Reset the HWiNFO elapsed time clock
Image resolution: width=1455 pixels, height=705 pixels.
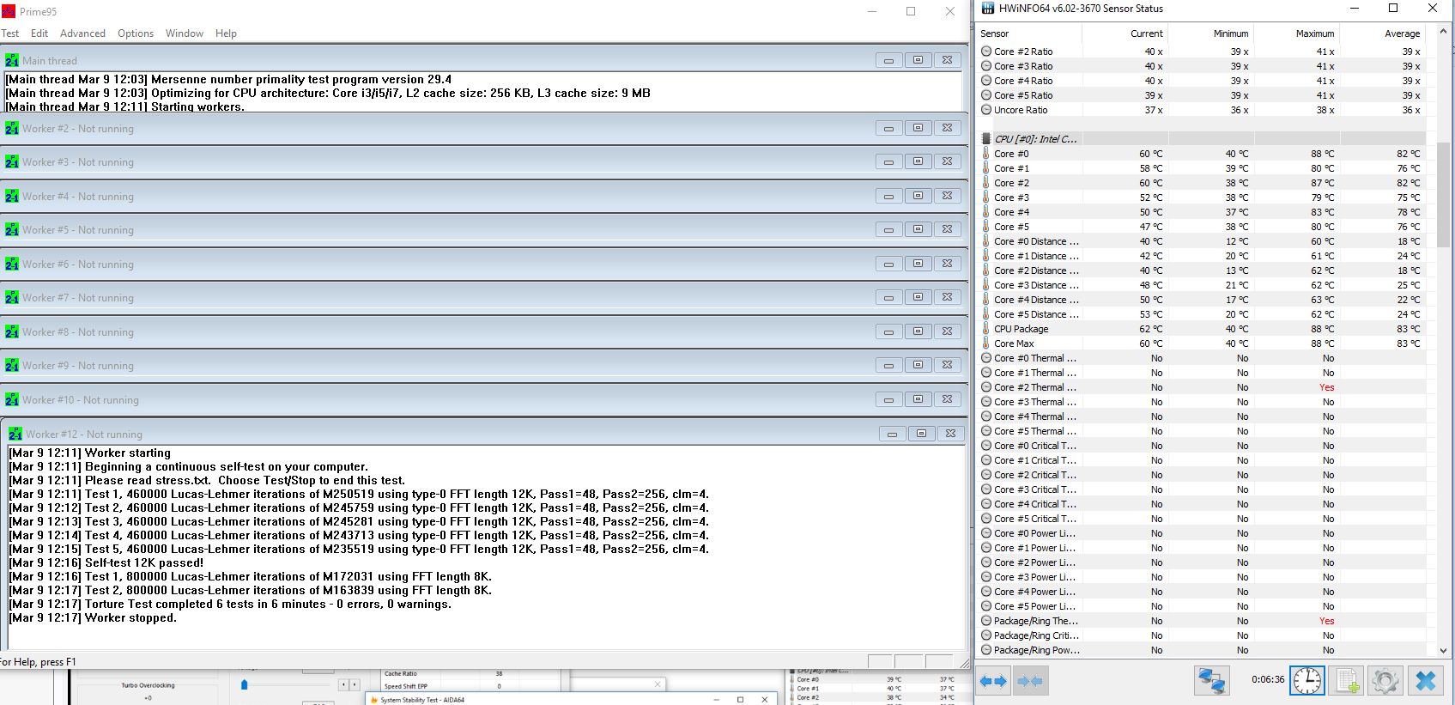click(x=1307, y=681)
